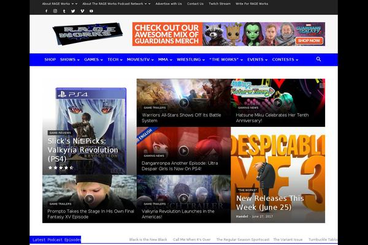Open the Contact Us link
This screenshot has height=245, width=368.
tap(195, 4)
